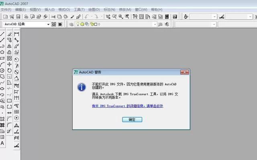Select the Match Properties brush icon
The width and height of the screenshot is (257, 160).
coord(72,16)
